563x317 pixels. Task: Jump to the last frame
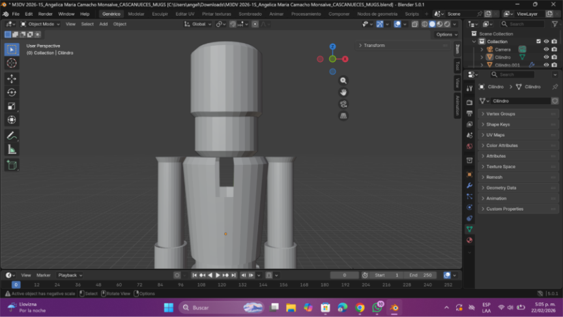coord(233,275)
